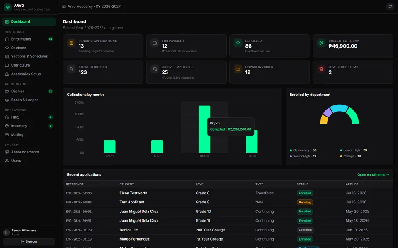Click the ARVO graduation cap logo
Image resolution: width=398 pixels, height=248 pixels.
(7, 7)
